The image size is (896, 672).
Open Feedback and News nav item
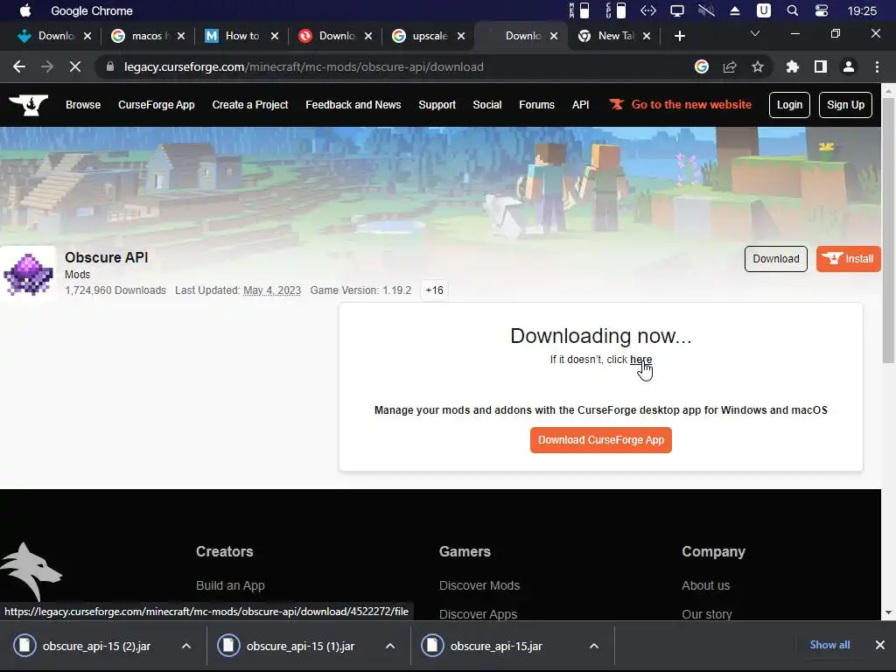tap(353, 105)
